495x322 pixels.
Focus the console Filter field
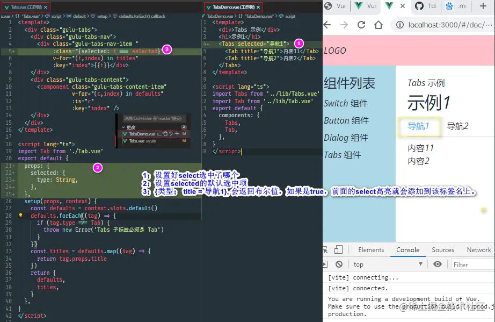coord(472,265)
